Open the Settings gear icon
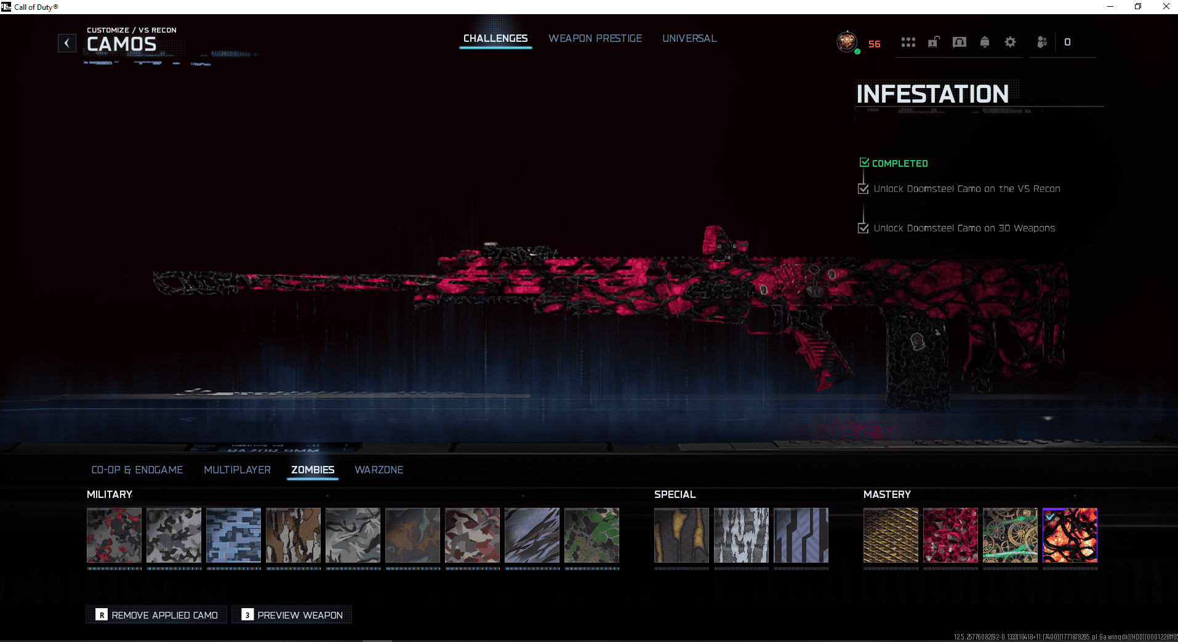The image size is (1178, 642). (1010, 42)
